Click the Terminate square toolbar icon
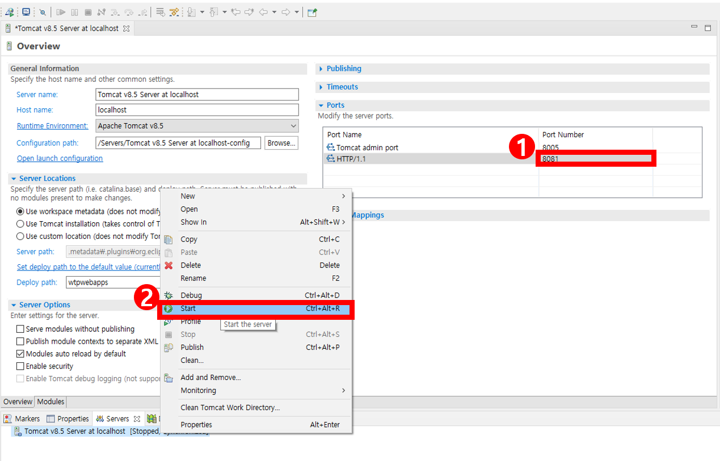This screenshot has width=720, height=461. pyautogui.click(x=88, y=12)
